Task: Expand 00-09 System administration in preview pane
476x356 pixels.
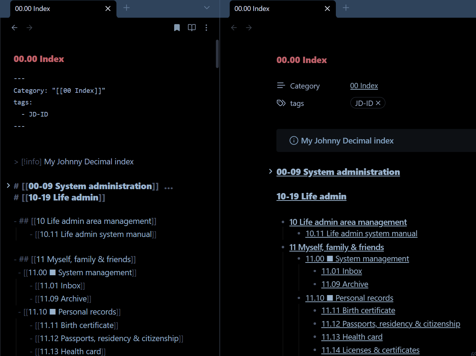Action: pos(270,172)
